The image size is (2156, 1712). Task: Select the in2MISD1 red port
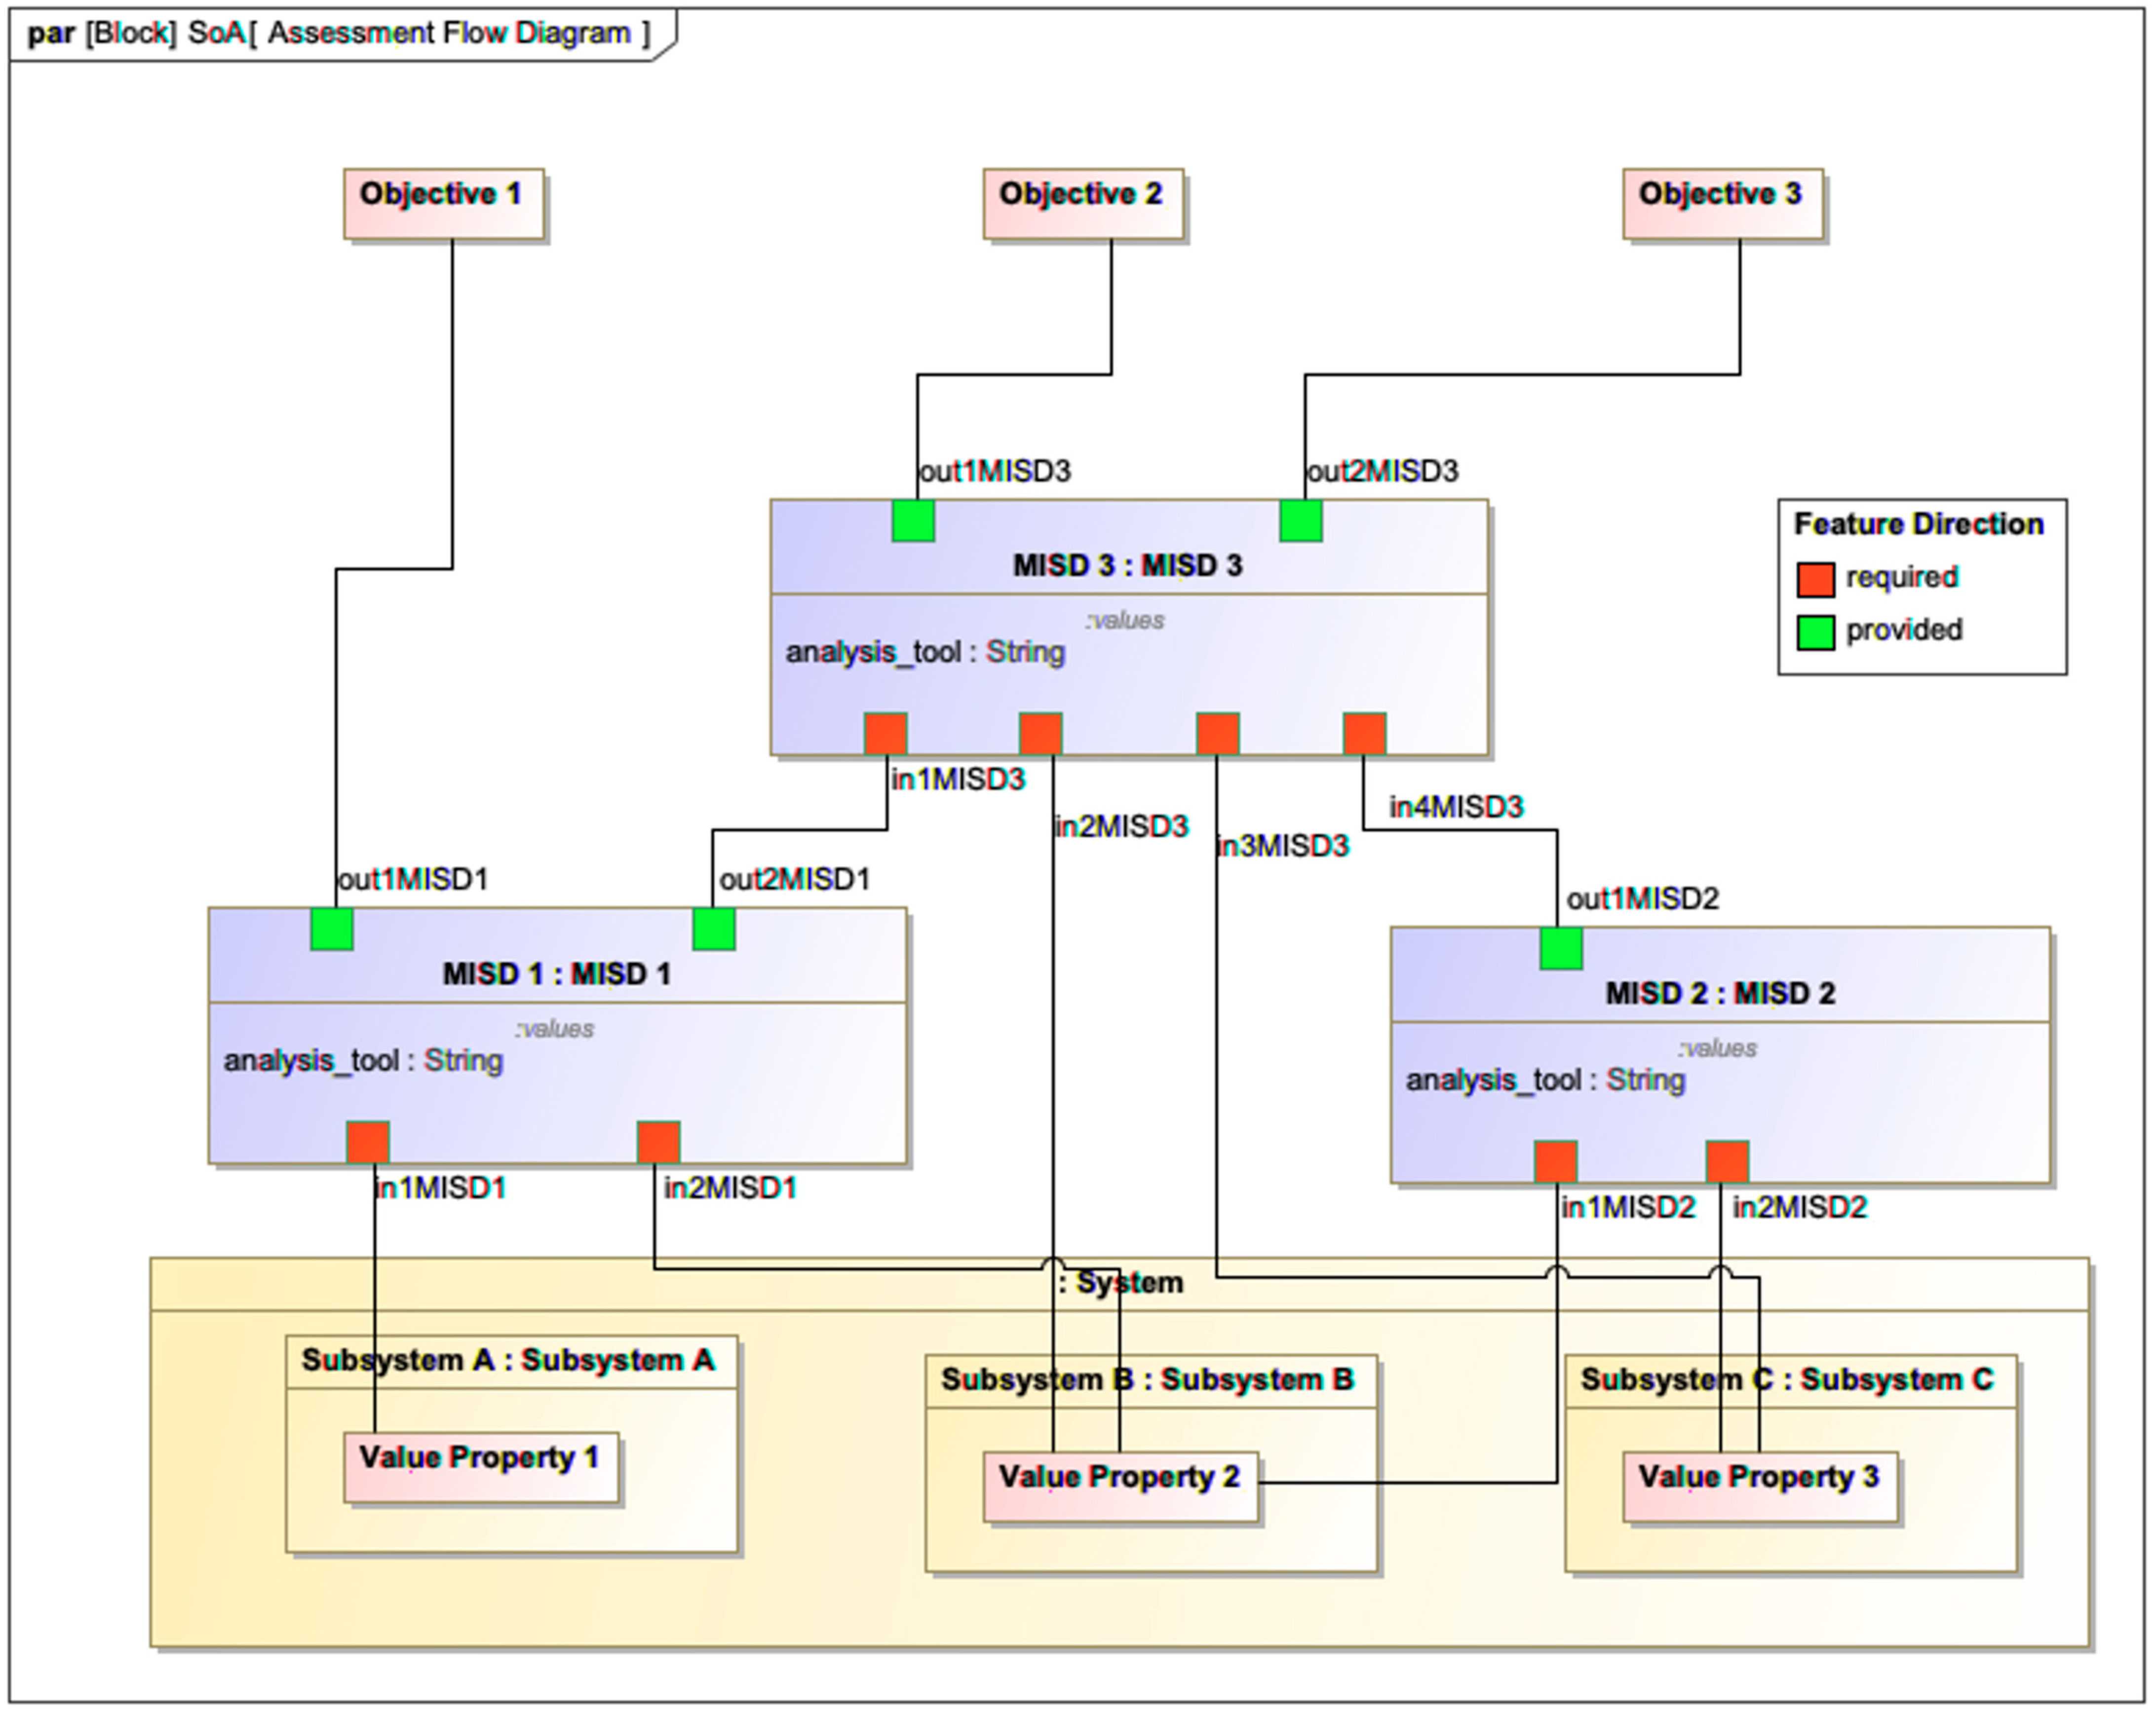click(658, 1142)
